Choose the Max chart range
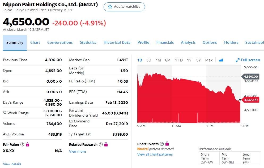Image resolution: width=264 pixels, height=168 pixels. click(x=209, y=60)
